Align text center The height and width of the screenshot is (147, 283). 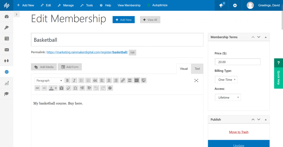tap(109, 80)
